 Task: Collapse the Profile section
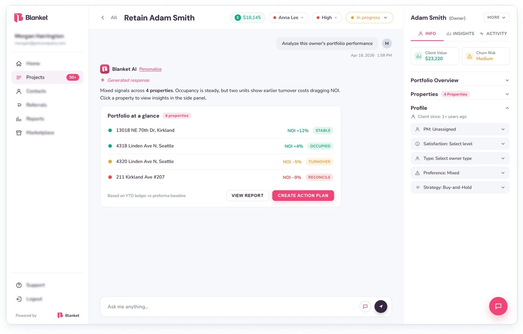(x=460, y=108)
